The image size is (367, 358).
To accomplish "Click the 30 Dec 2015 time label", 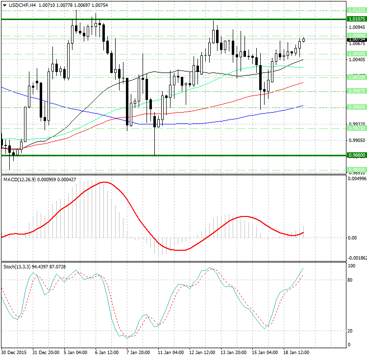I will click(x=14, y=352).
